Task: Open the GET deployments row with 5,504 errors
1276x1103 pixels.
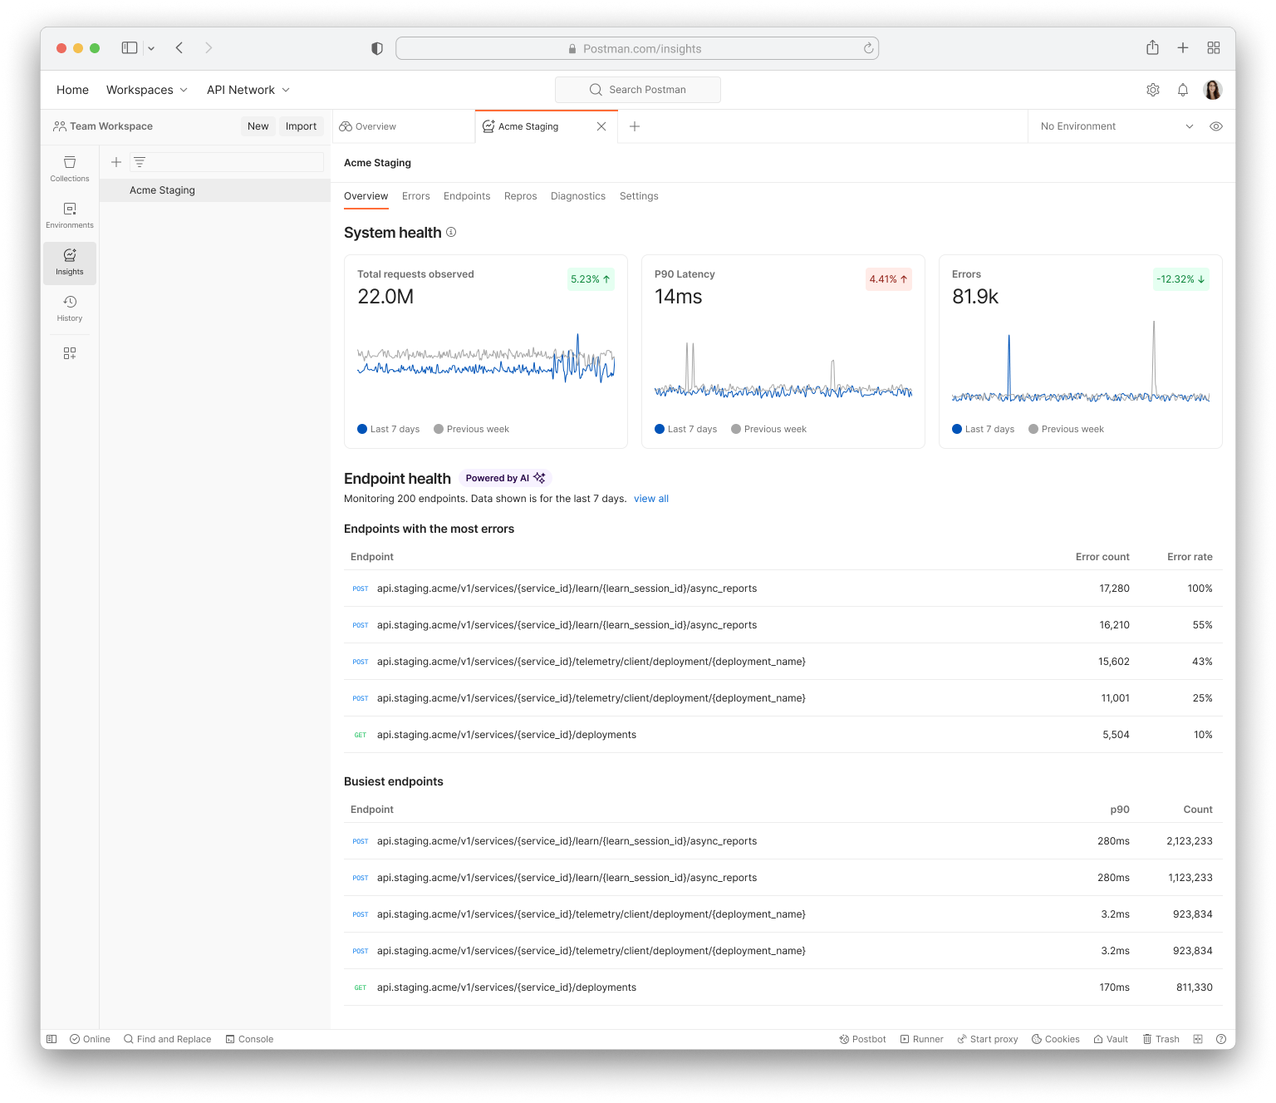Action: tap(783, 735)
